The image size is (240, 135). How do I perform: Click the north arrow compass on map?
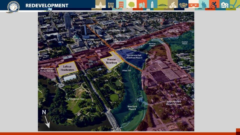pos(46,119)
